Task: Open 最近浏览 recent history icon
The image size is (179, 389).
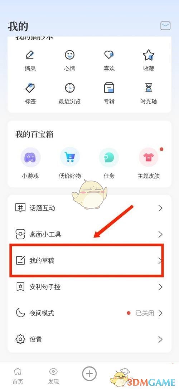Action: click(69, 88)
